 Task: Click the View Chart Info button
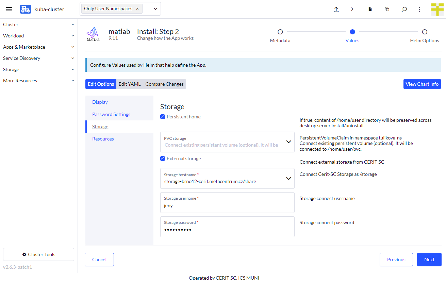pyautogui.click(x=422, y=84)
